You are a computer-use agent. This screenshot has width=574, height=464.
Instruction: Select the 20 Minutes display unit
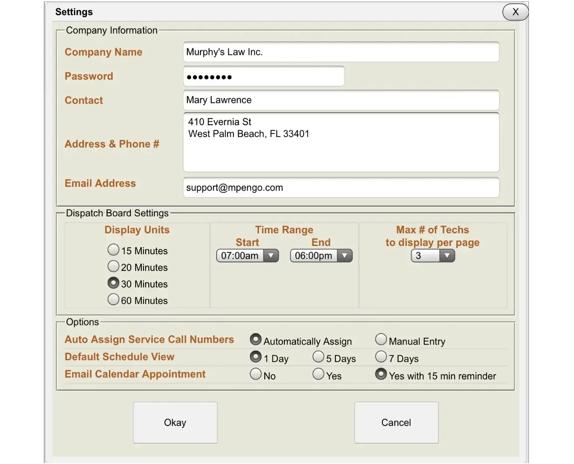(x=113, y=266)
